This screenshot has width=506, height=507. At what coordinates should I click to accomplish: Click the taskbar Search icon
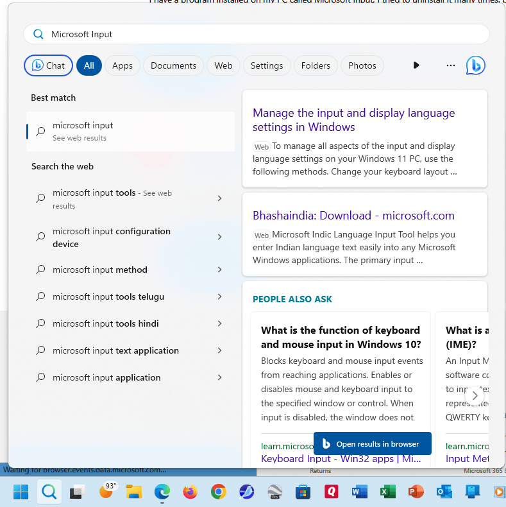(x=49, y=492)
